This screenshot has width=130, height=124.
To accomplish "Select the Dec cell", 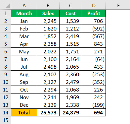I will tap(24, 105).
